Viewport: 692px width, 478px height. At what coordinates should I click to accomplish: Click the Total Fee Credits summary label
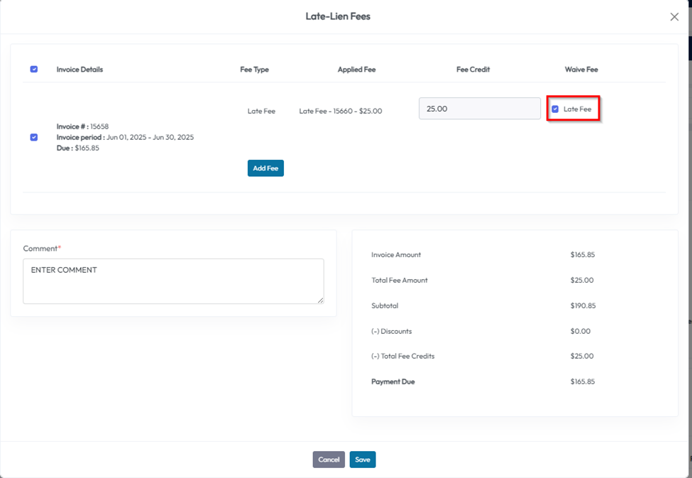tap(402, 356)
